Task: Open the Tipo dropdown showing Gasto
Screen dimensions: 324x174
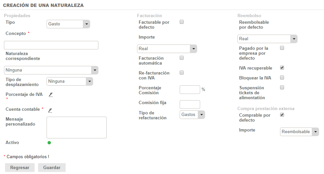Action: pyautogui.click(x=68, y=24)
